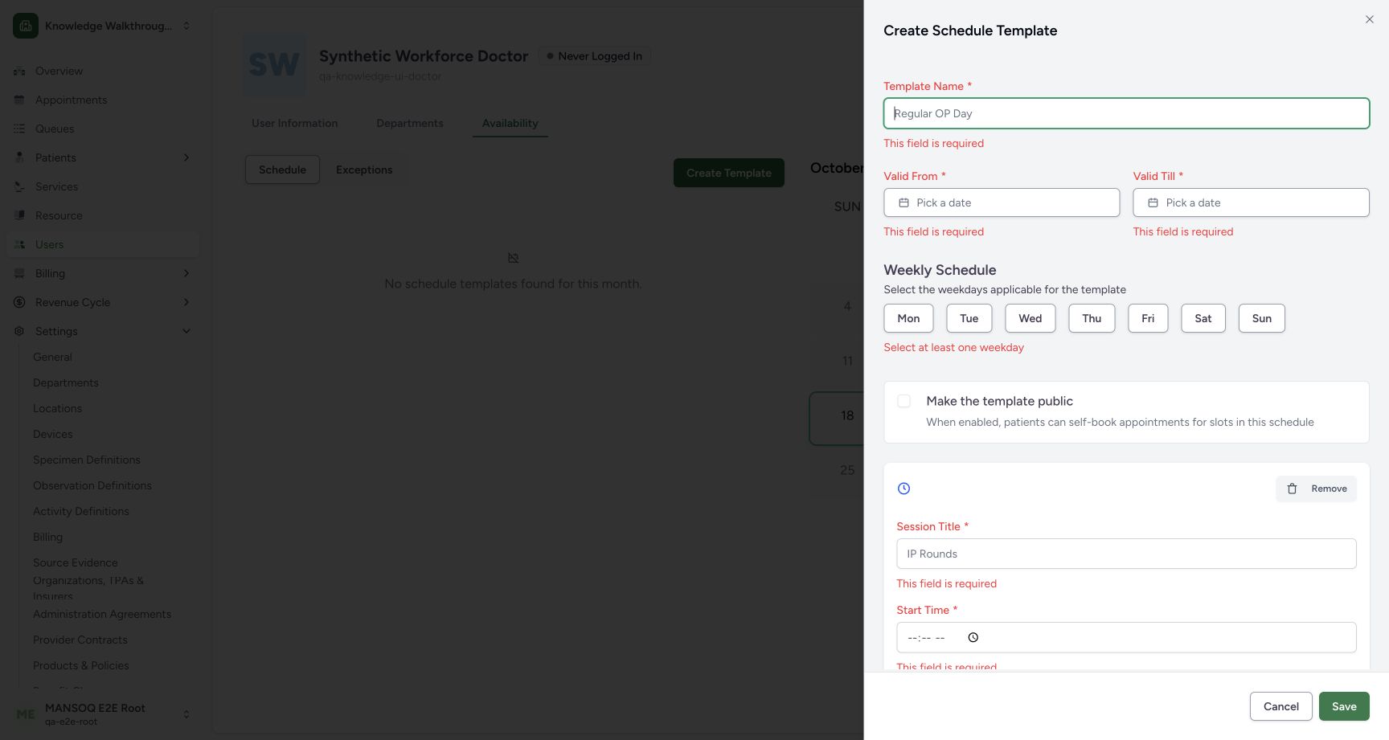Click the Overview sidebar icon
Viewport: 1389px width, 740px height.
[x=19, y=71]
